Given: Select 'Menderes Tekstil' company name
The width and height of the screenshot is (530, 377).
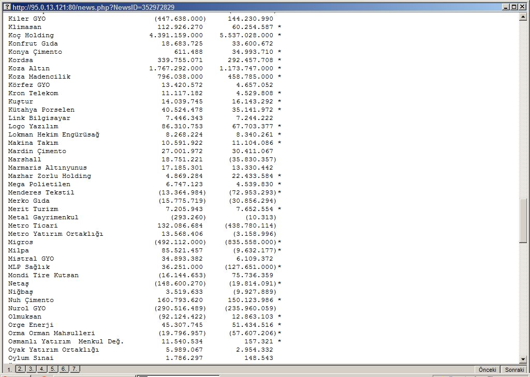Looking at the screenshot, I should pyautogui.click(x=41, y=192).
